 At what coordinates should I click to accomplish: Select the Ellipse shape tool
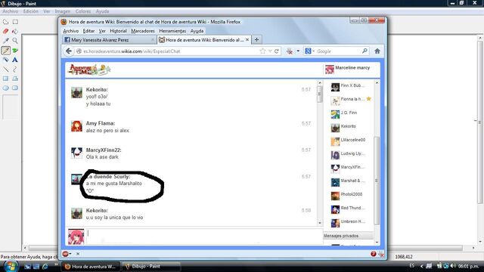(x=6, y=88)
